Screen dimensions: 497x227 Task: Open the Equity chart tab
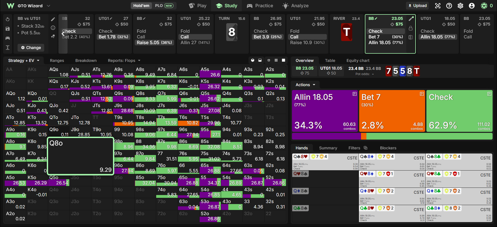358,61
